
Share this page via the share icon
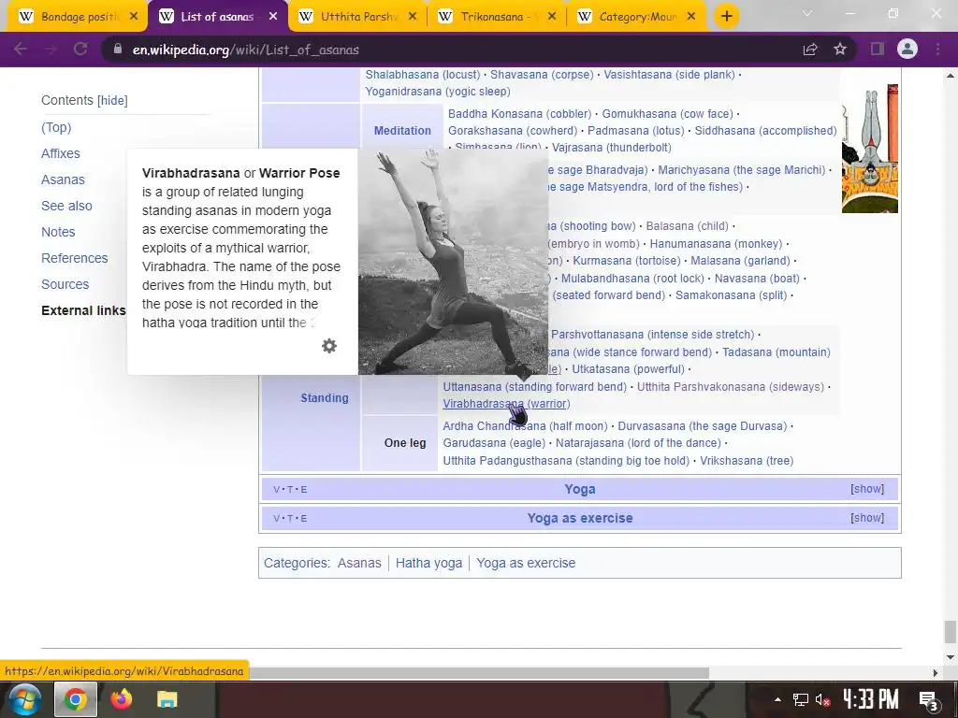click(x=810, y=50)
